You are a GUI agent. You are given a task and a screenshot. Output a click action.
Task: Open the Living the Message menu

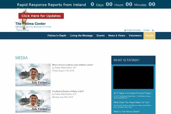(81, 36)
